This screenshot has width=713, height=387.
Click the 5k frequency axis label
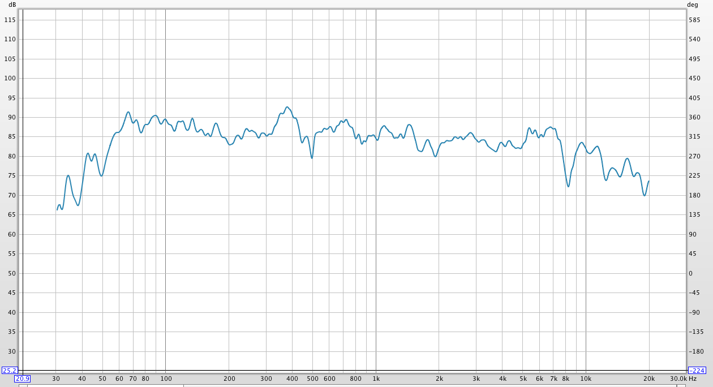point(523,379)
